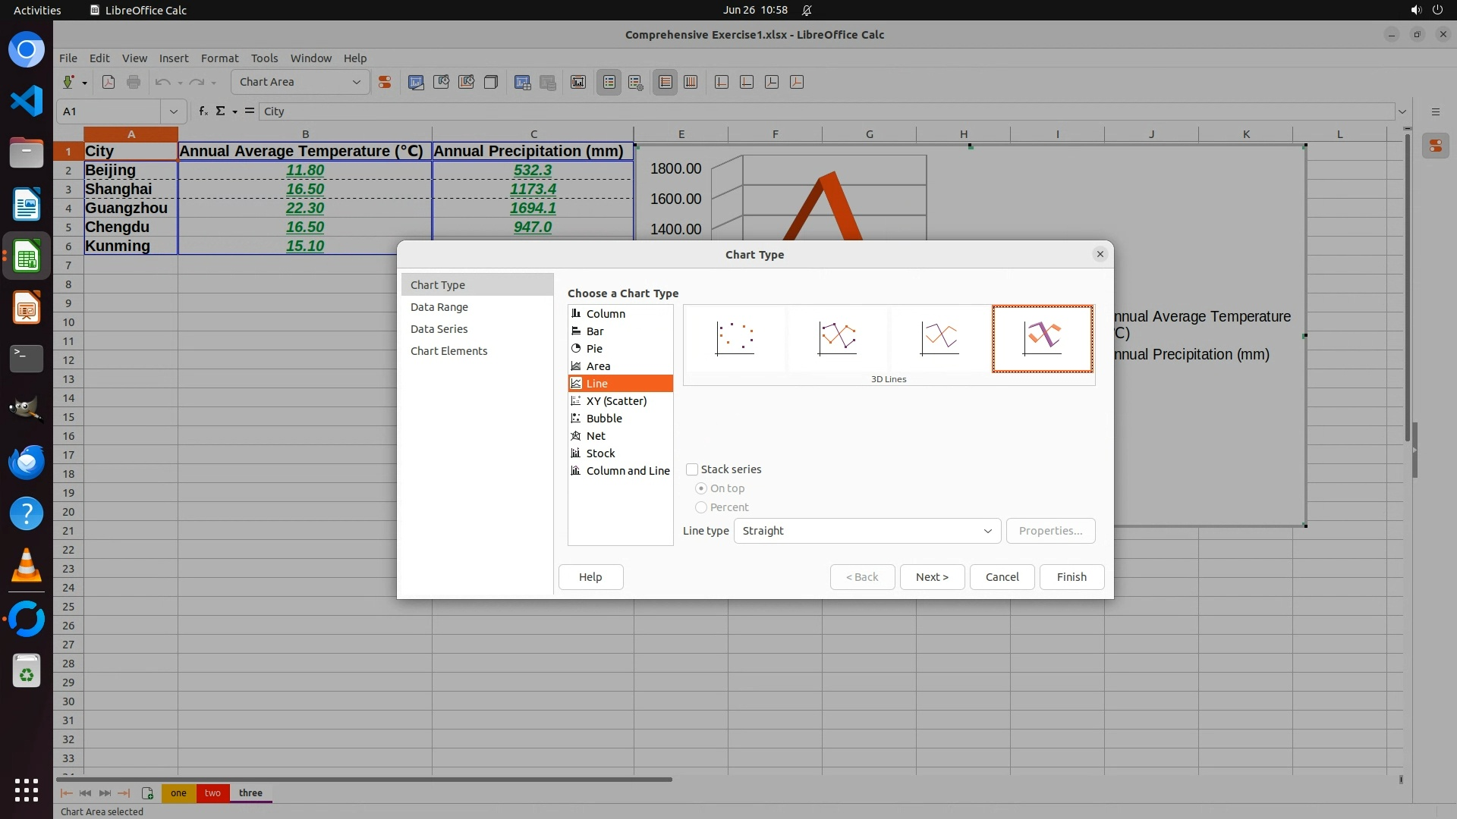The width and height of the screenshot is (1457, 819).
Task: Select the Percent radio option
Action: [701, 507]
